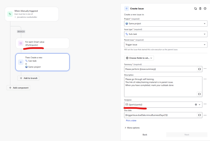Click the jira-admins-nordicshelter group text
Viewport: 210px width, 141px height.
(27, 17)
